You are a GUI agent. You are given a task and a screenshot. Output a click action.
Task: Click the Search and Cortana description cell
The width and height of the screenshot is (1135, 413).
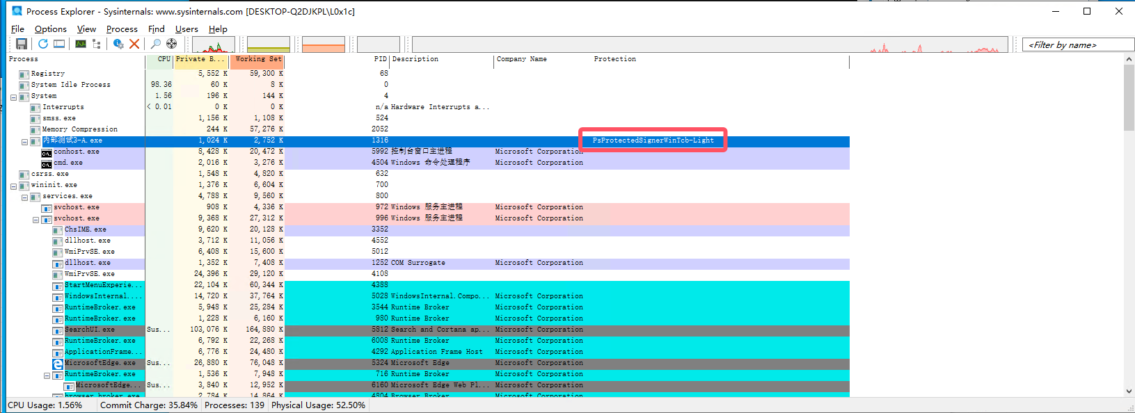pos(440,330)
